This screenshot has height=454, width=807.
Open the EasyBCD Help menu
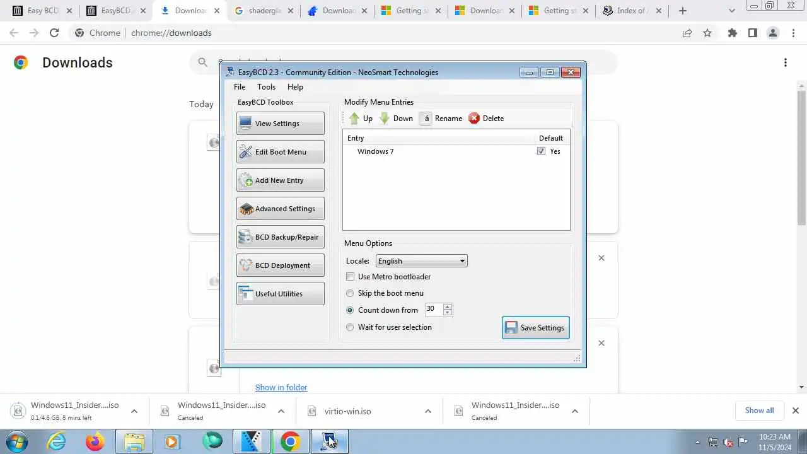click(x=295, y=87)
